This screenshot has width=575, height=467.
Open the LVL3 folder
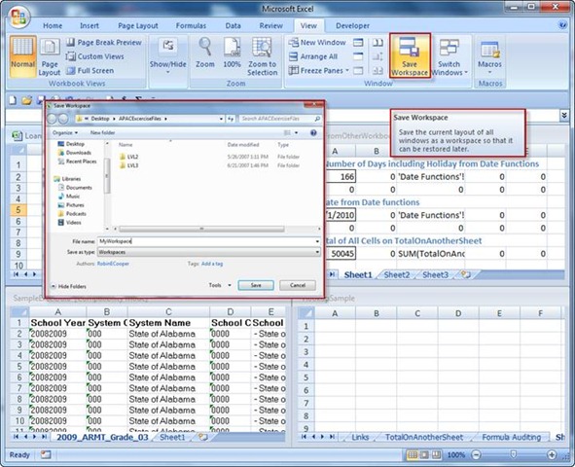[128, 165]
